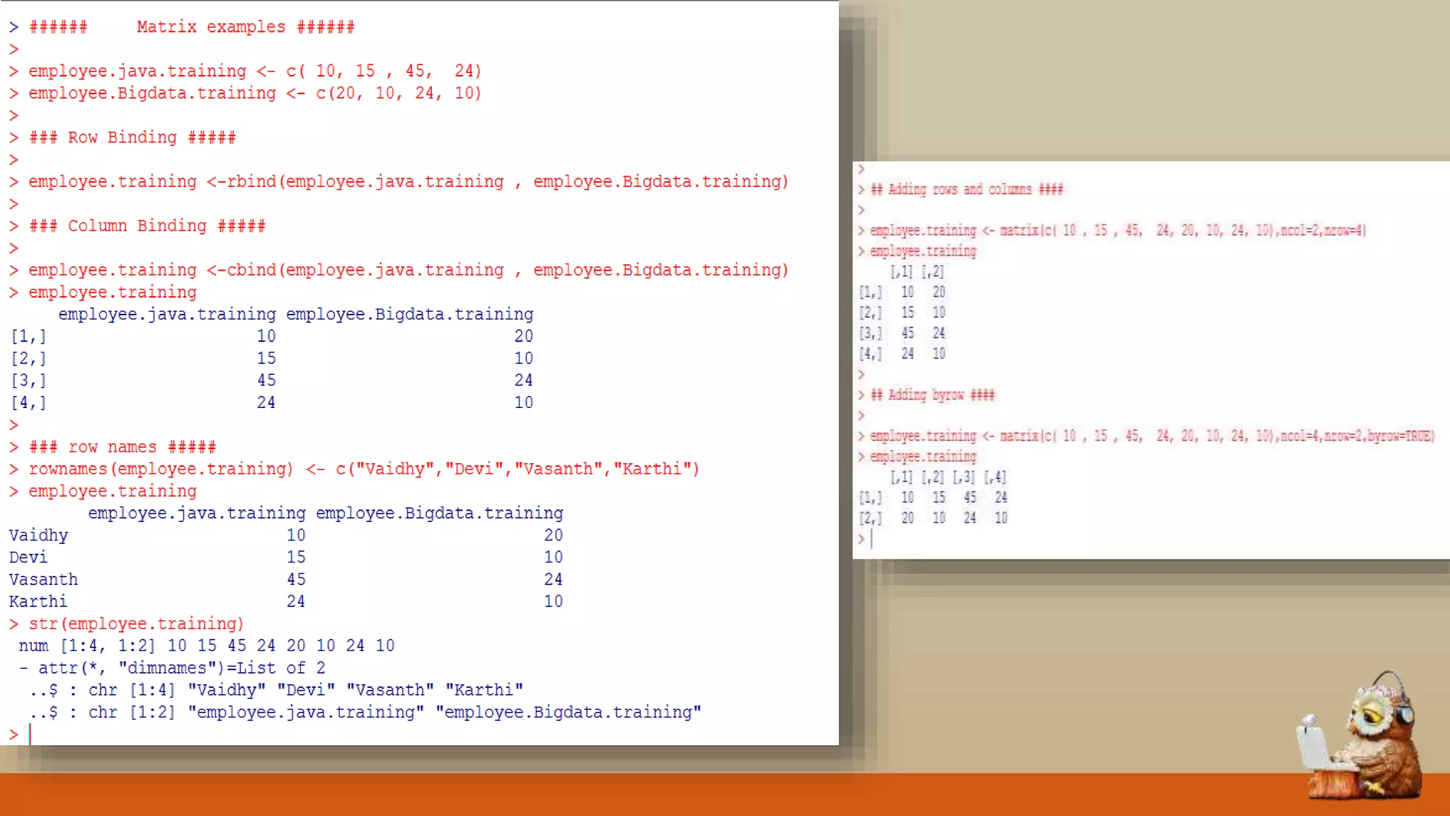This screenshot has width=1450, height=816.
Task: Click the str(employee.training) command
Action: [x=136, y=623]
